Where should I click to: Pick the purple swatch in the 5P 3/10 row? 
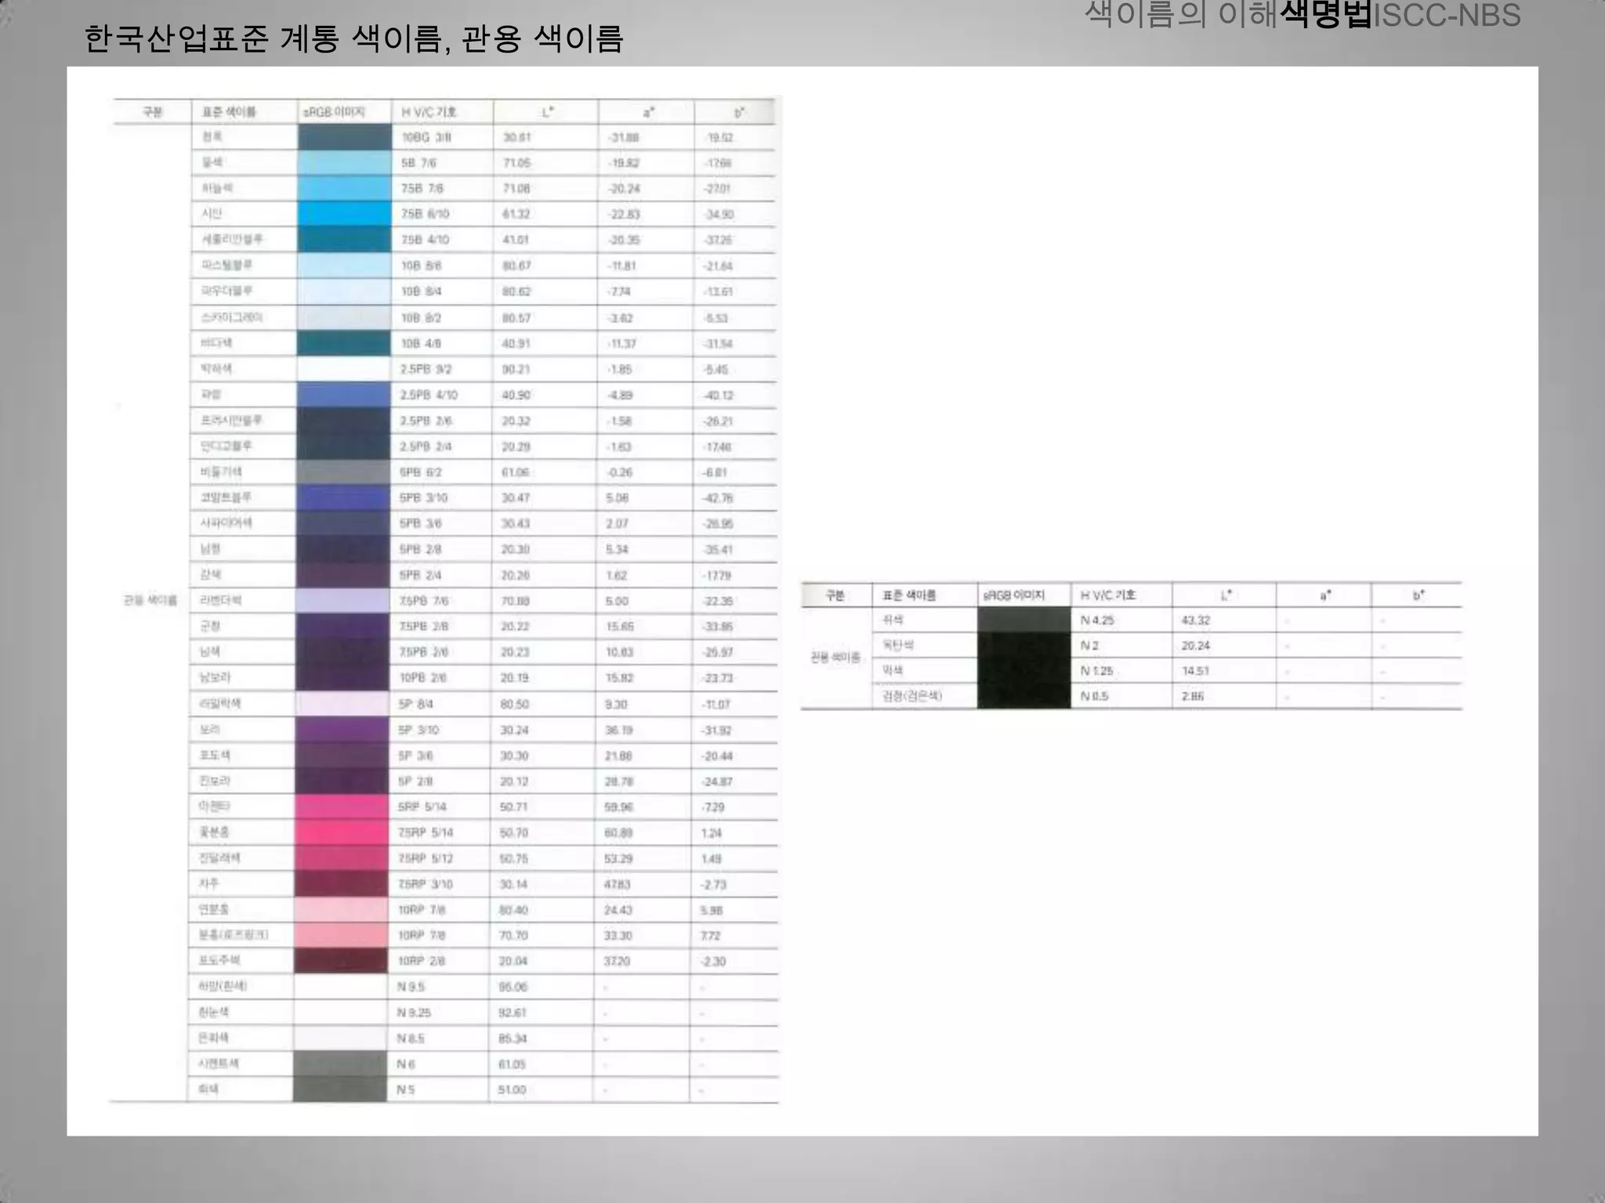coord(342,730)
